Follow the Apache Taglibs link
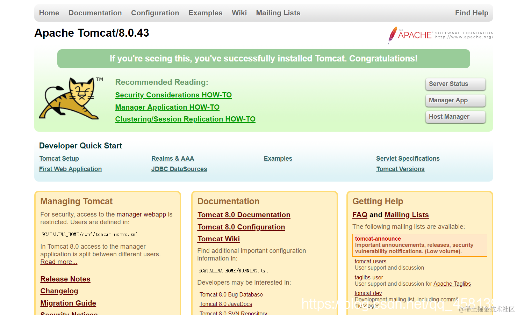 [452, 284]
